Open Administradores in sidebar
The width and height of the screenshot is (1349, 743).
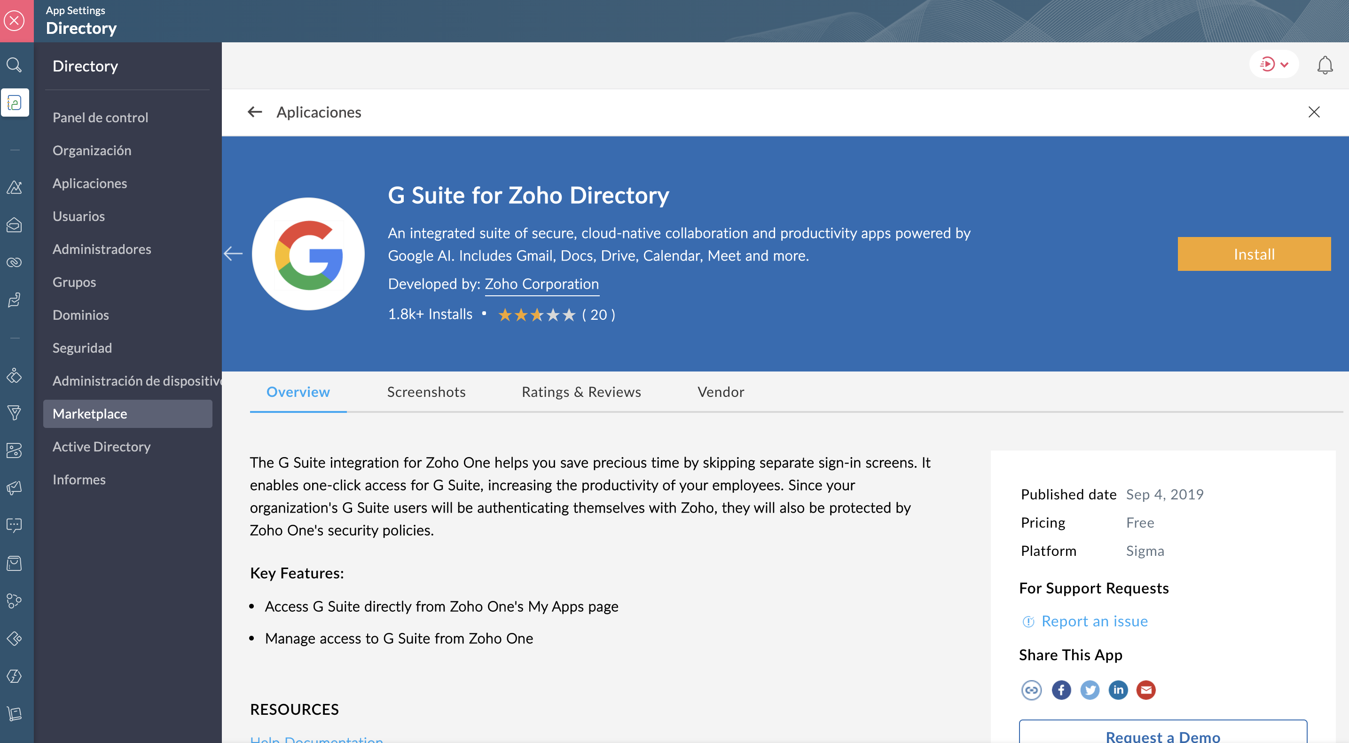tap(102, 249)
